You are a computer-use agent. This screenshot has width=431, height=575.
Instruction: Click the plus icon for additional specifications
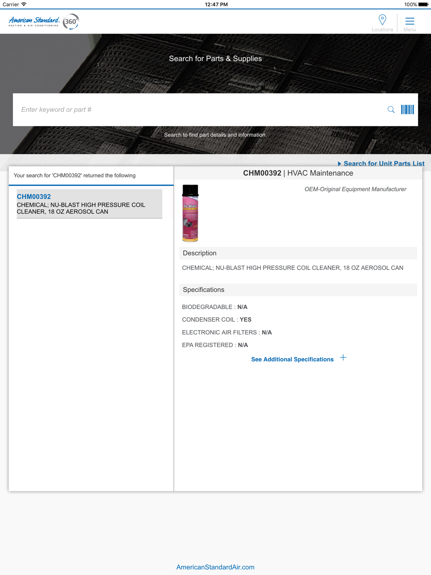[343, 358]
